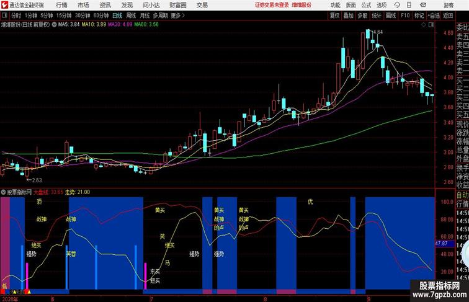The height and width of the screenshot is (302, 469).
Task: Open the 市场 menu
Action: 84,5
